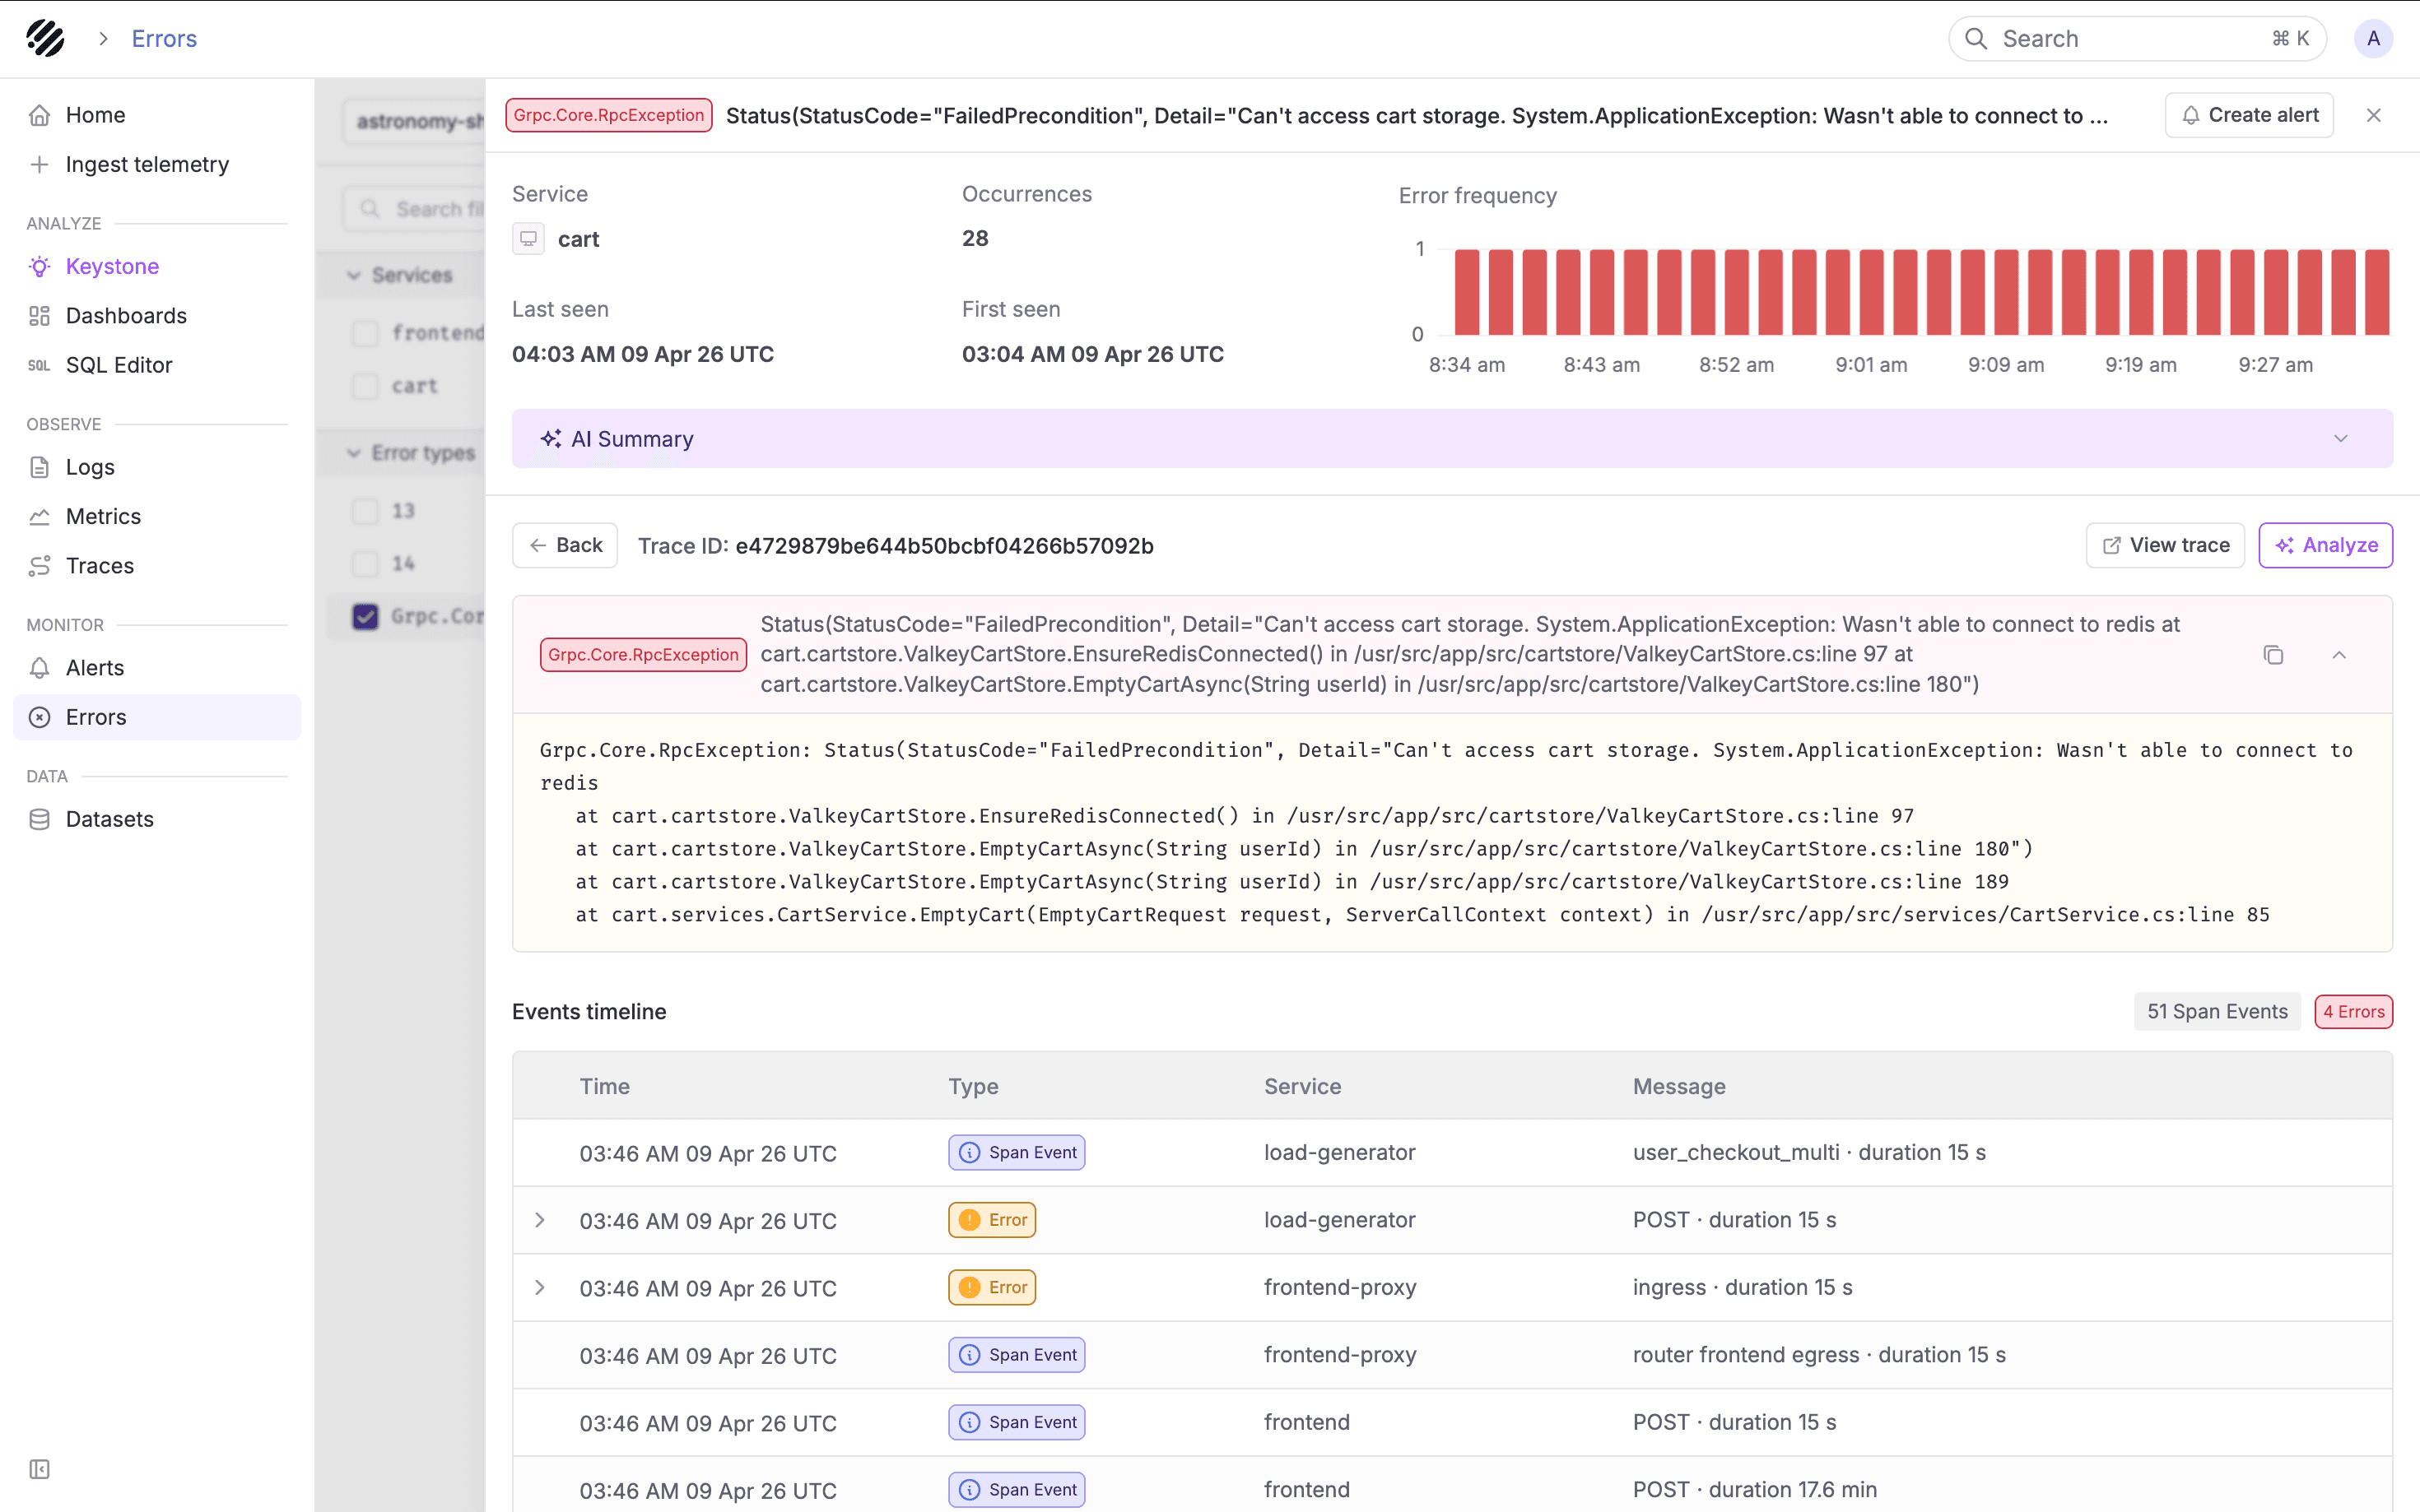Image resolution: width=2420 pixels, height=1512 pixels.
Task: Toggle the frontend service checkbox
Action: tap(365, 333)
